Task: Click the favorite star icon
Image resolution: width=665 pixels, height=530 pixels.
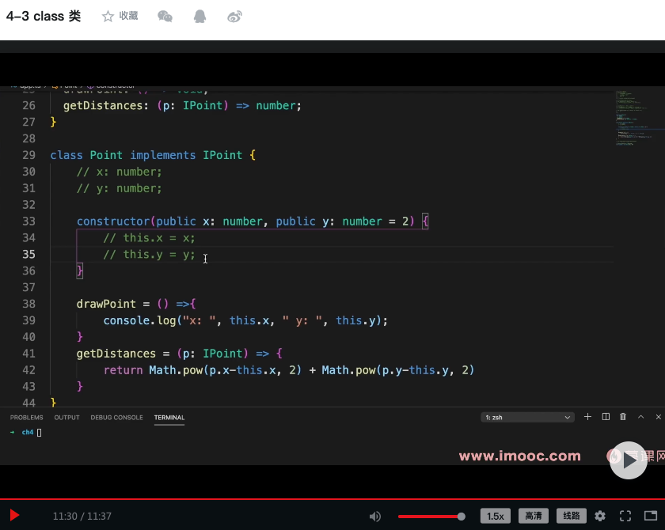Action: coord(108,17)
